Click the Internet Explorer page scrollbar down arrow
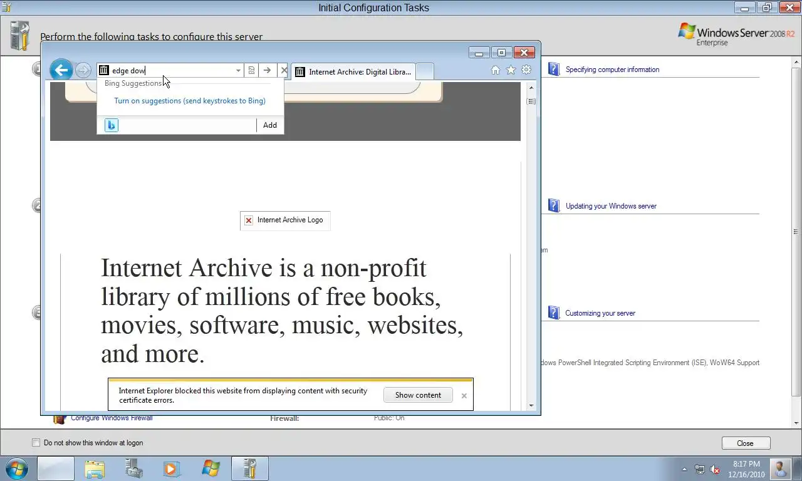Screen dimensions: 802x481 click(x=531, y=406)
